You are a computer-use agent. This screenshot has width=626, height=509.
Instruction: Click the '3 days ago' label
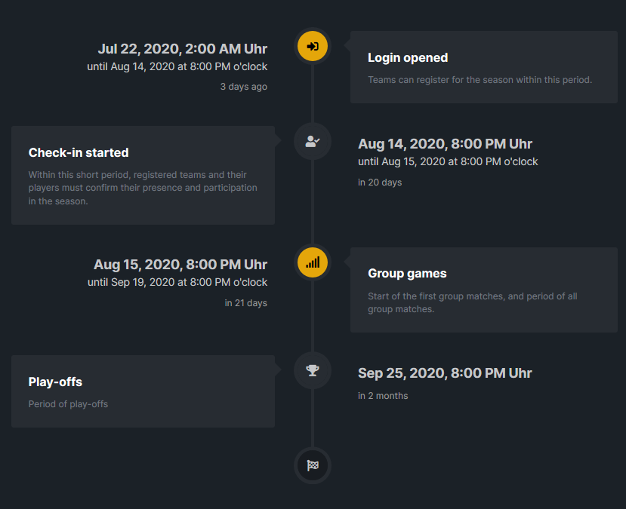(244, 87)
